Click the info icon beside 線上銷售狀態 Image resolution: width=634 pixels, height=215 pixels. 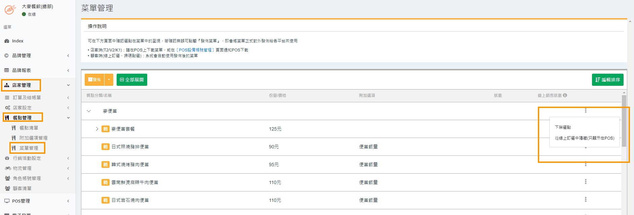pos(565,95)
